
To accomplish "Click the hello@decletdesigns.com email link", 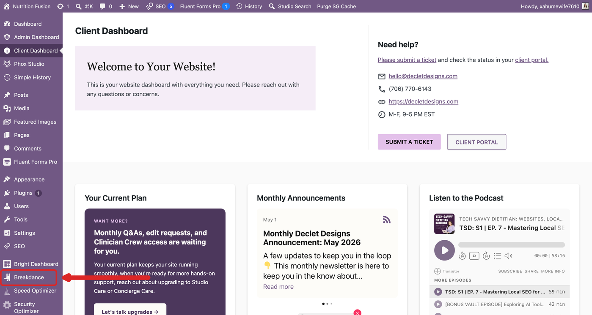I will point(423,76).
